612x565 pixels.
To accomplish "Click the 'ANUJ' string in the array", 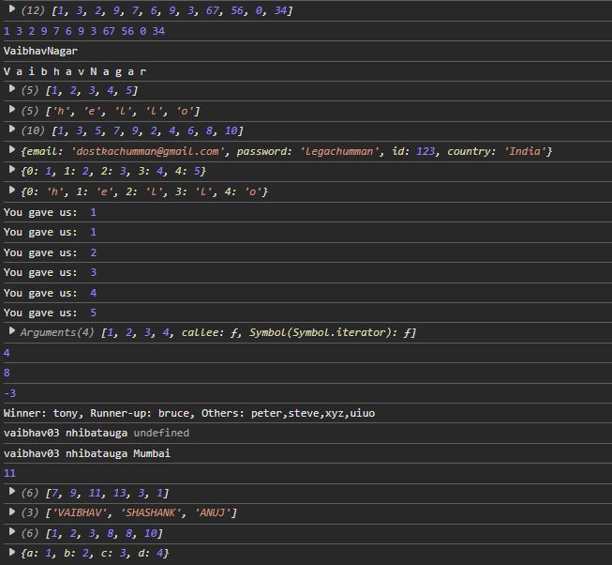I will [213, 513].
